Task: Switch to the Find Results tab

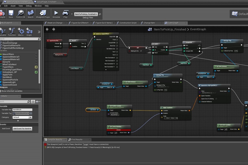Action: click(77, 139)
